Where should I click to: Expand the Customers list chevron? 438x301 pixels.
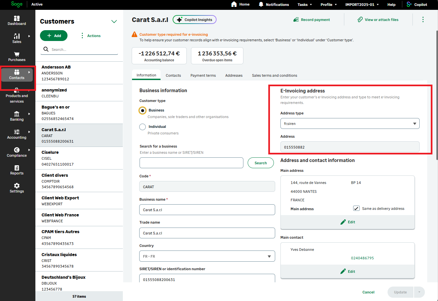(114, 22)
